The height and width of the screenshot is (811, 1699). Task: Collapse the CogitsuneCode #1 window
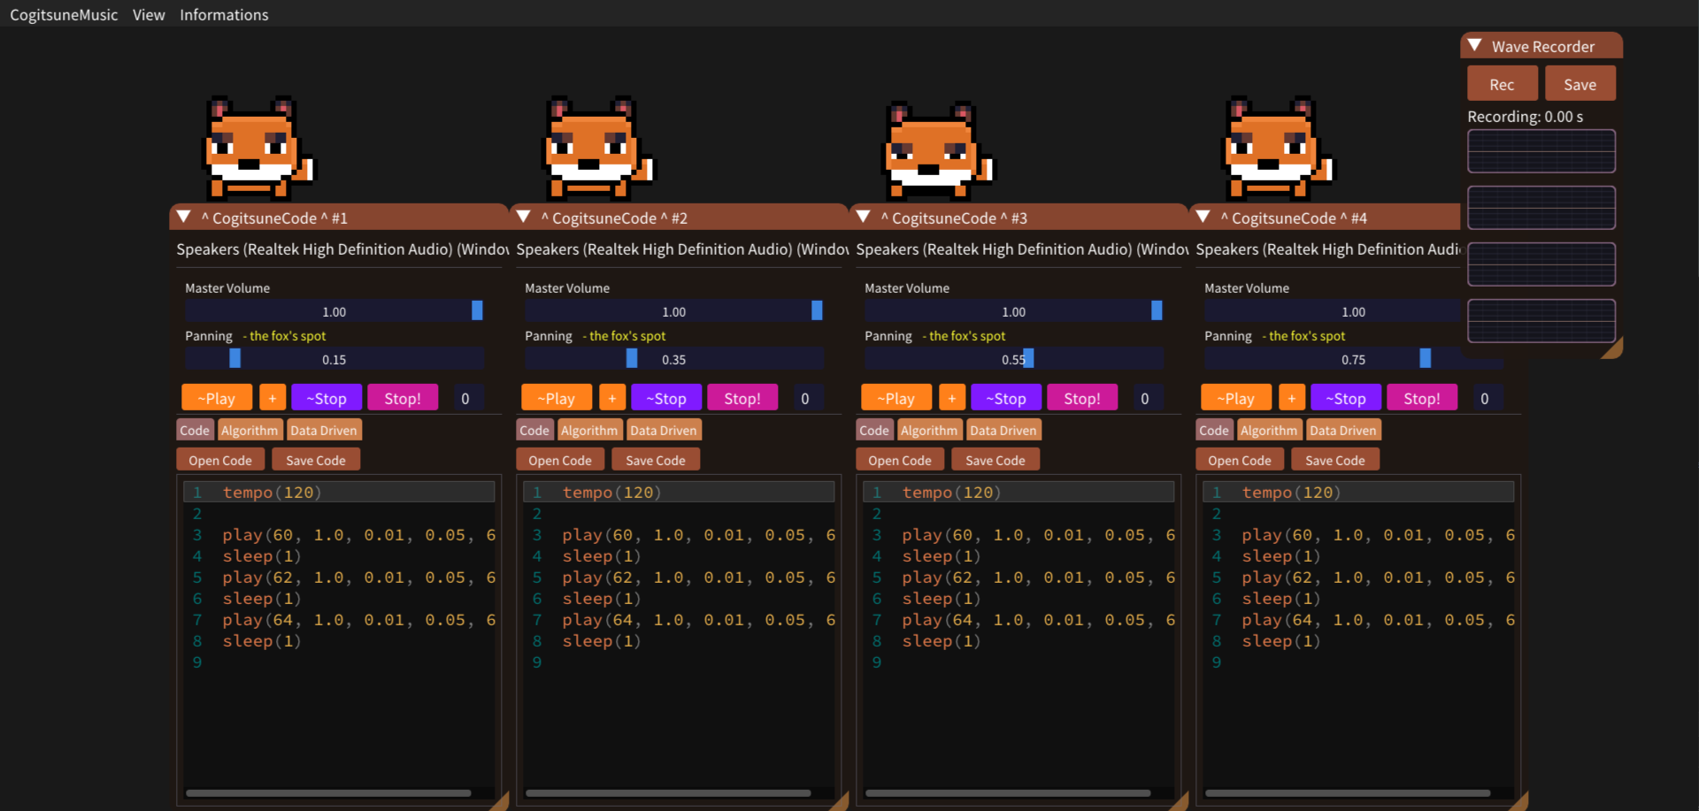184,217
